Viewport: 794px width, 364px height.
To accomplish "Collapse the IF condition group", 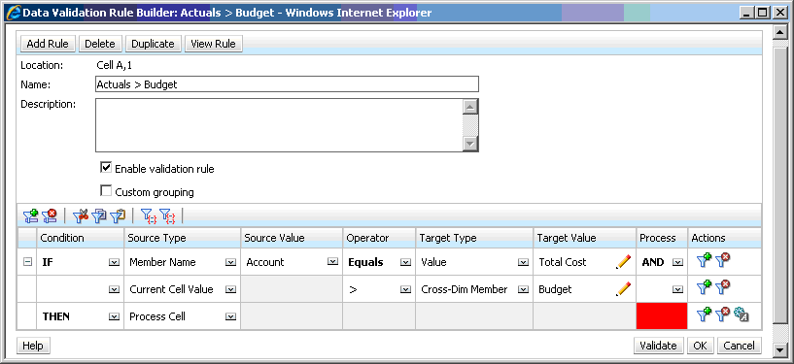I will tap(28, 262).
